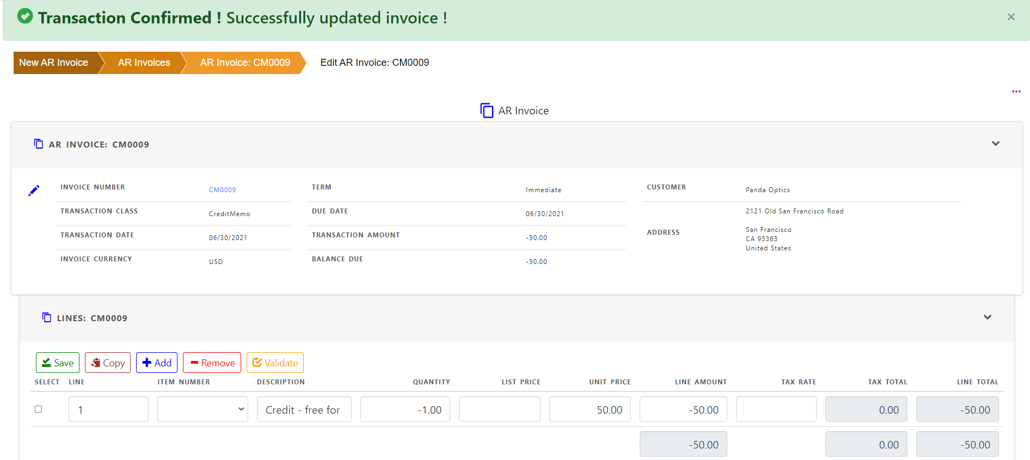Screen dimensions: 1030x460
Task: Click the AR Invoice copy icon in title
Action: click(487, 111)
